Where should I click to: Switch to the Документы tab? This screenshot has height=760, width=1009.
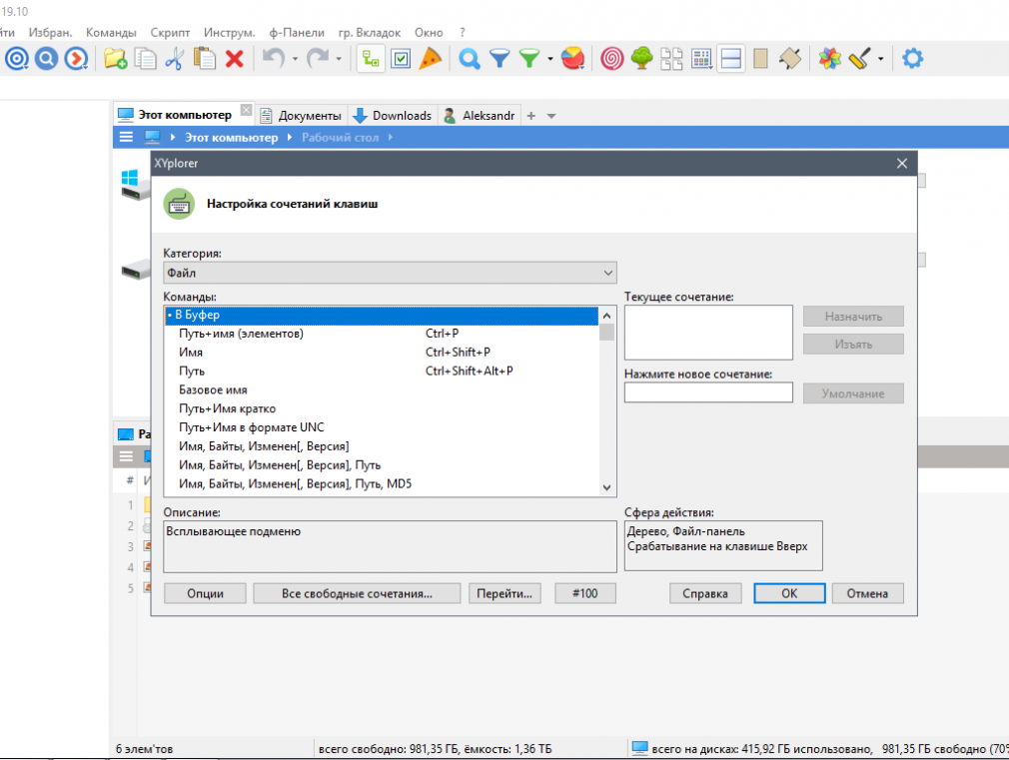301,115
